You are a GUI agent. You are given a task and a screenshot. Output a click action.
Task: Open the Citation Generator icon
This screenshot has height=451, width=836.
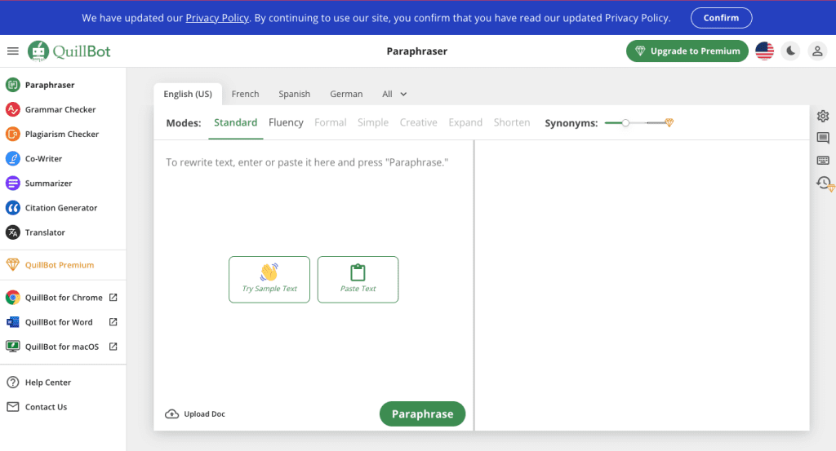click(x=12, y=208)
